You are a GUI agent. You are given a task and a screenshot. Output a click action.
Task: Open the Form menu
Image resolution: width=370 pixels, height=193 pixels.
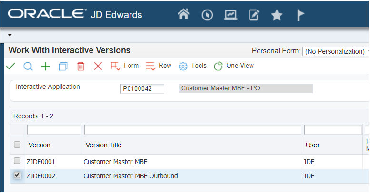131,65
